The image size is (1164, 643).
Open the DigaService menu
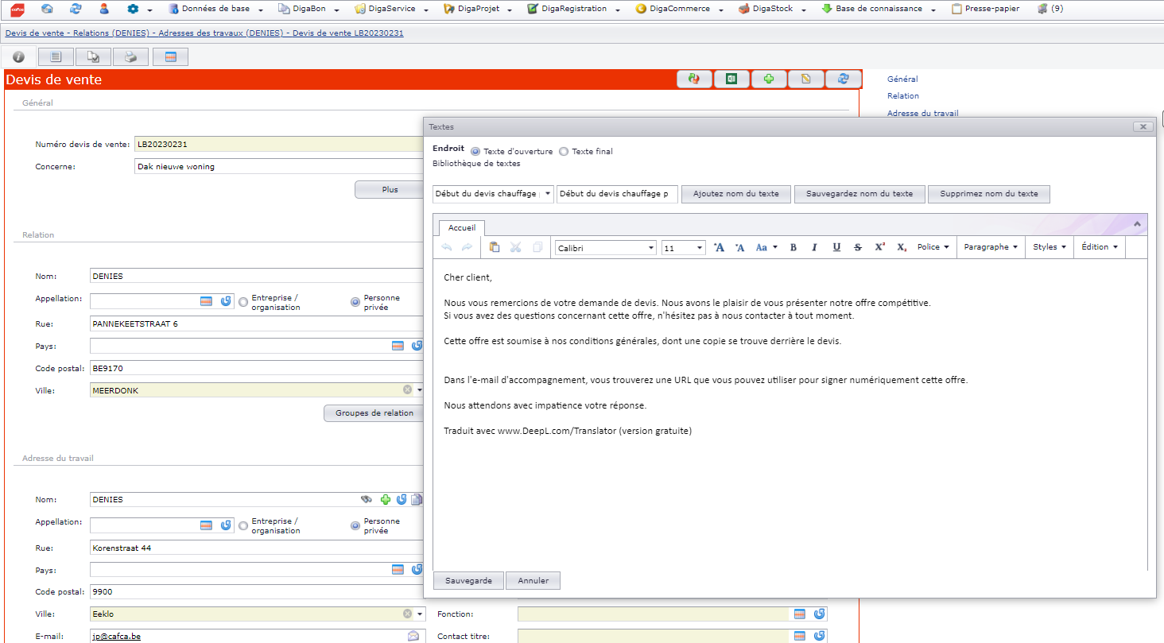click(391, 9)
